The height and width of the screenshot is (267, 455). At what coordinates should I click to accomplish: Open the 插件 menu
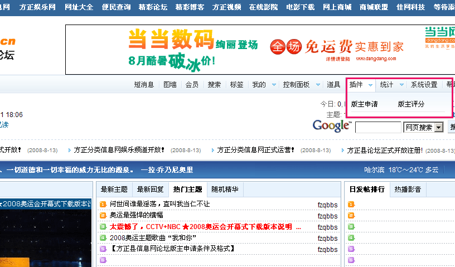tap(356, 85)
